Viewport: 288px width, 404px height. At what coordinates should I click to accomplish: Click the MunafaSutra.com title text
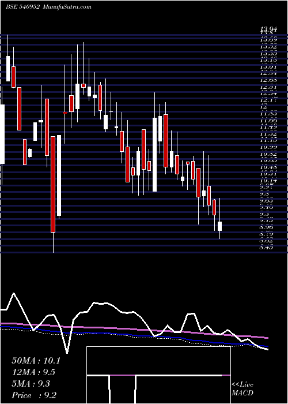point(67,7)
